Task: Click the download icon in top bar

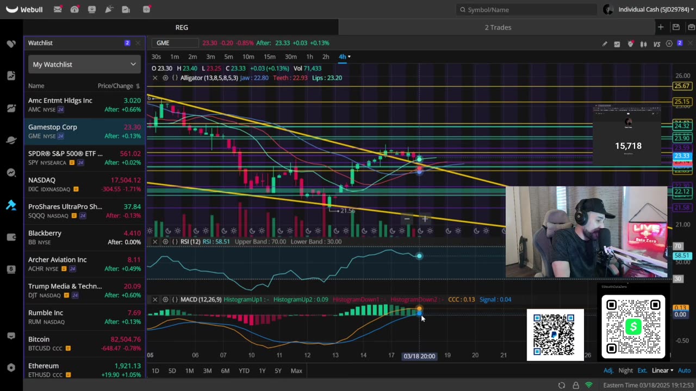Action: pos(92,9)
